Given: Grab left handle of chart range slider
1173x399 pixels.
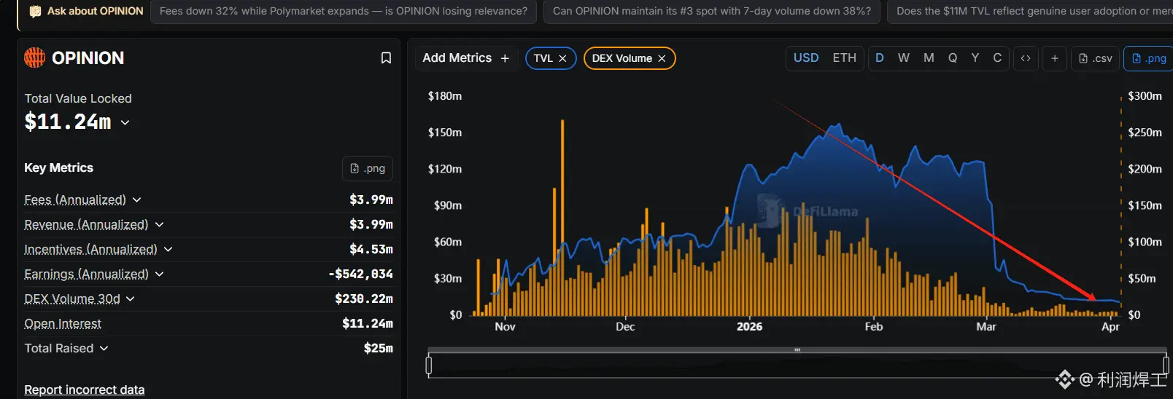Looking at the screenshot, I should tap(429, 366).
